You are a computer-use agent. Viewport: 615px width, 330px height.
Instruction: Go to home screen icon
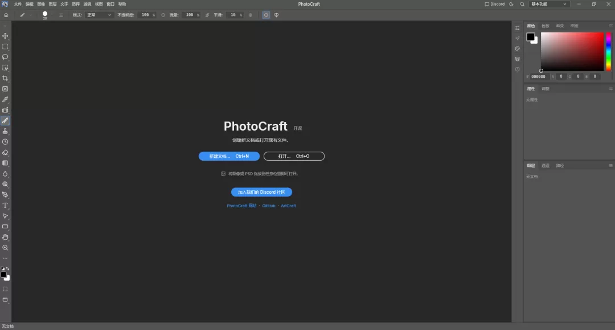[x=6, y=15]
